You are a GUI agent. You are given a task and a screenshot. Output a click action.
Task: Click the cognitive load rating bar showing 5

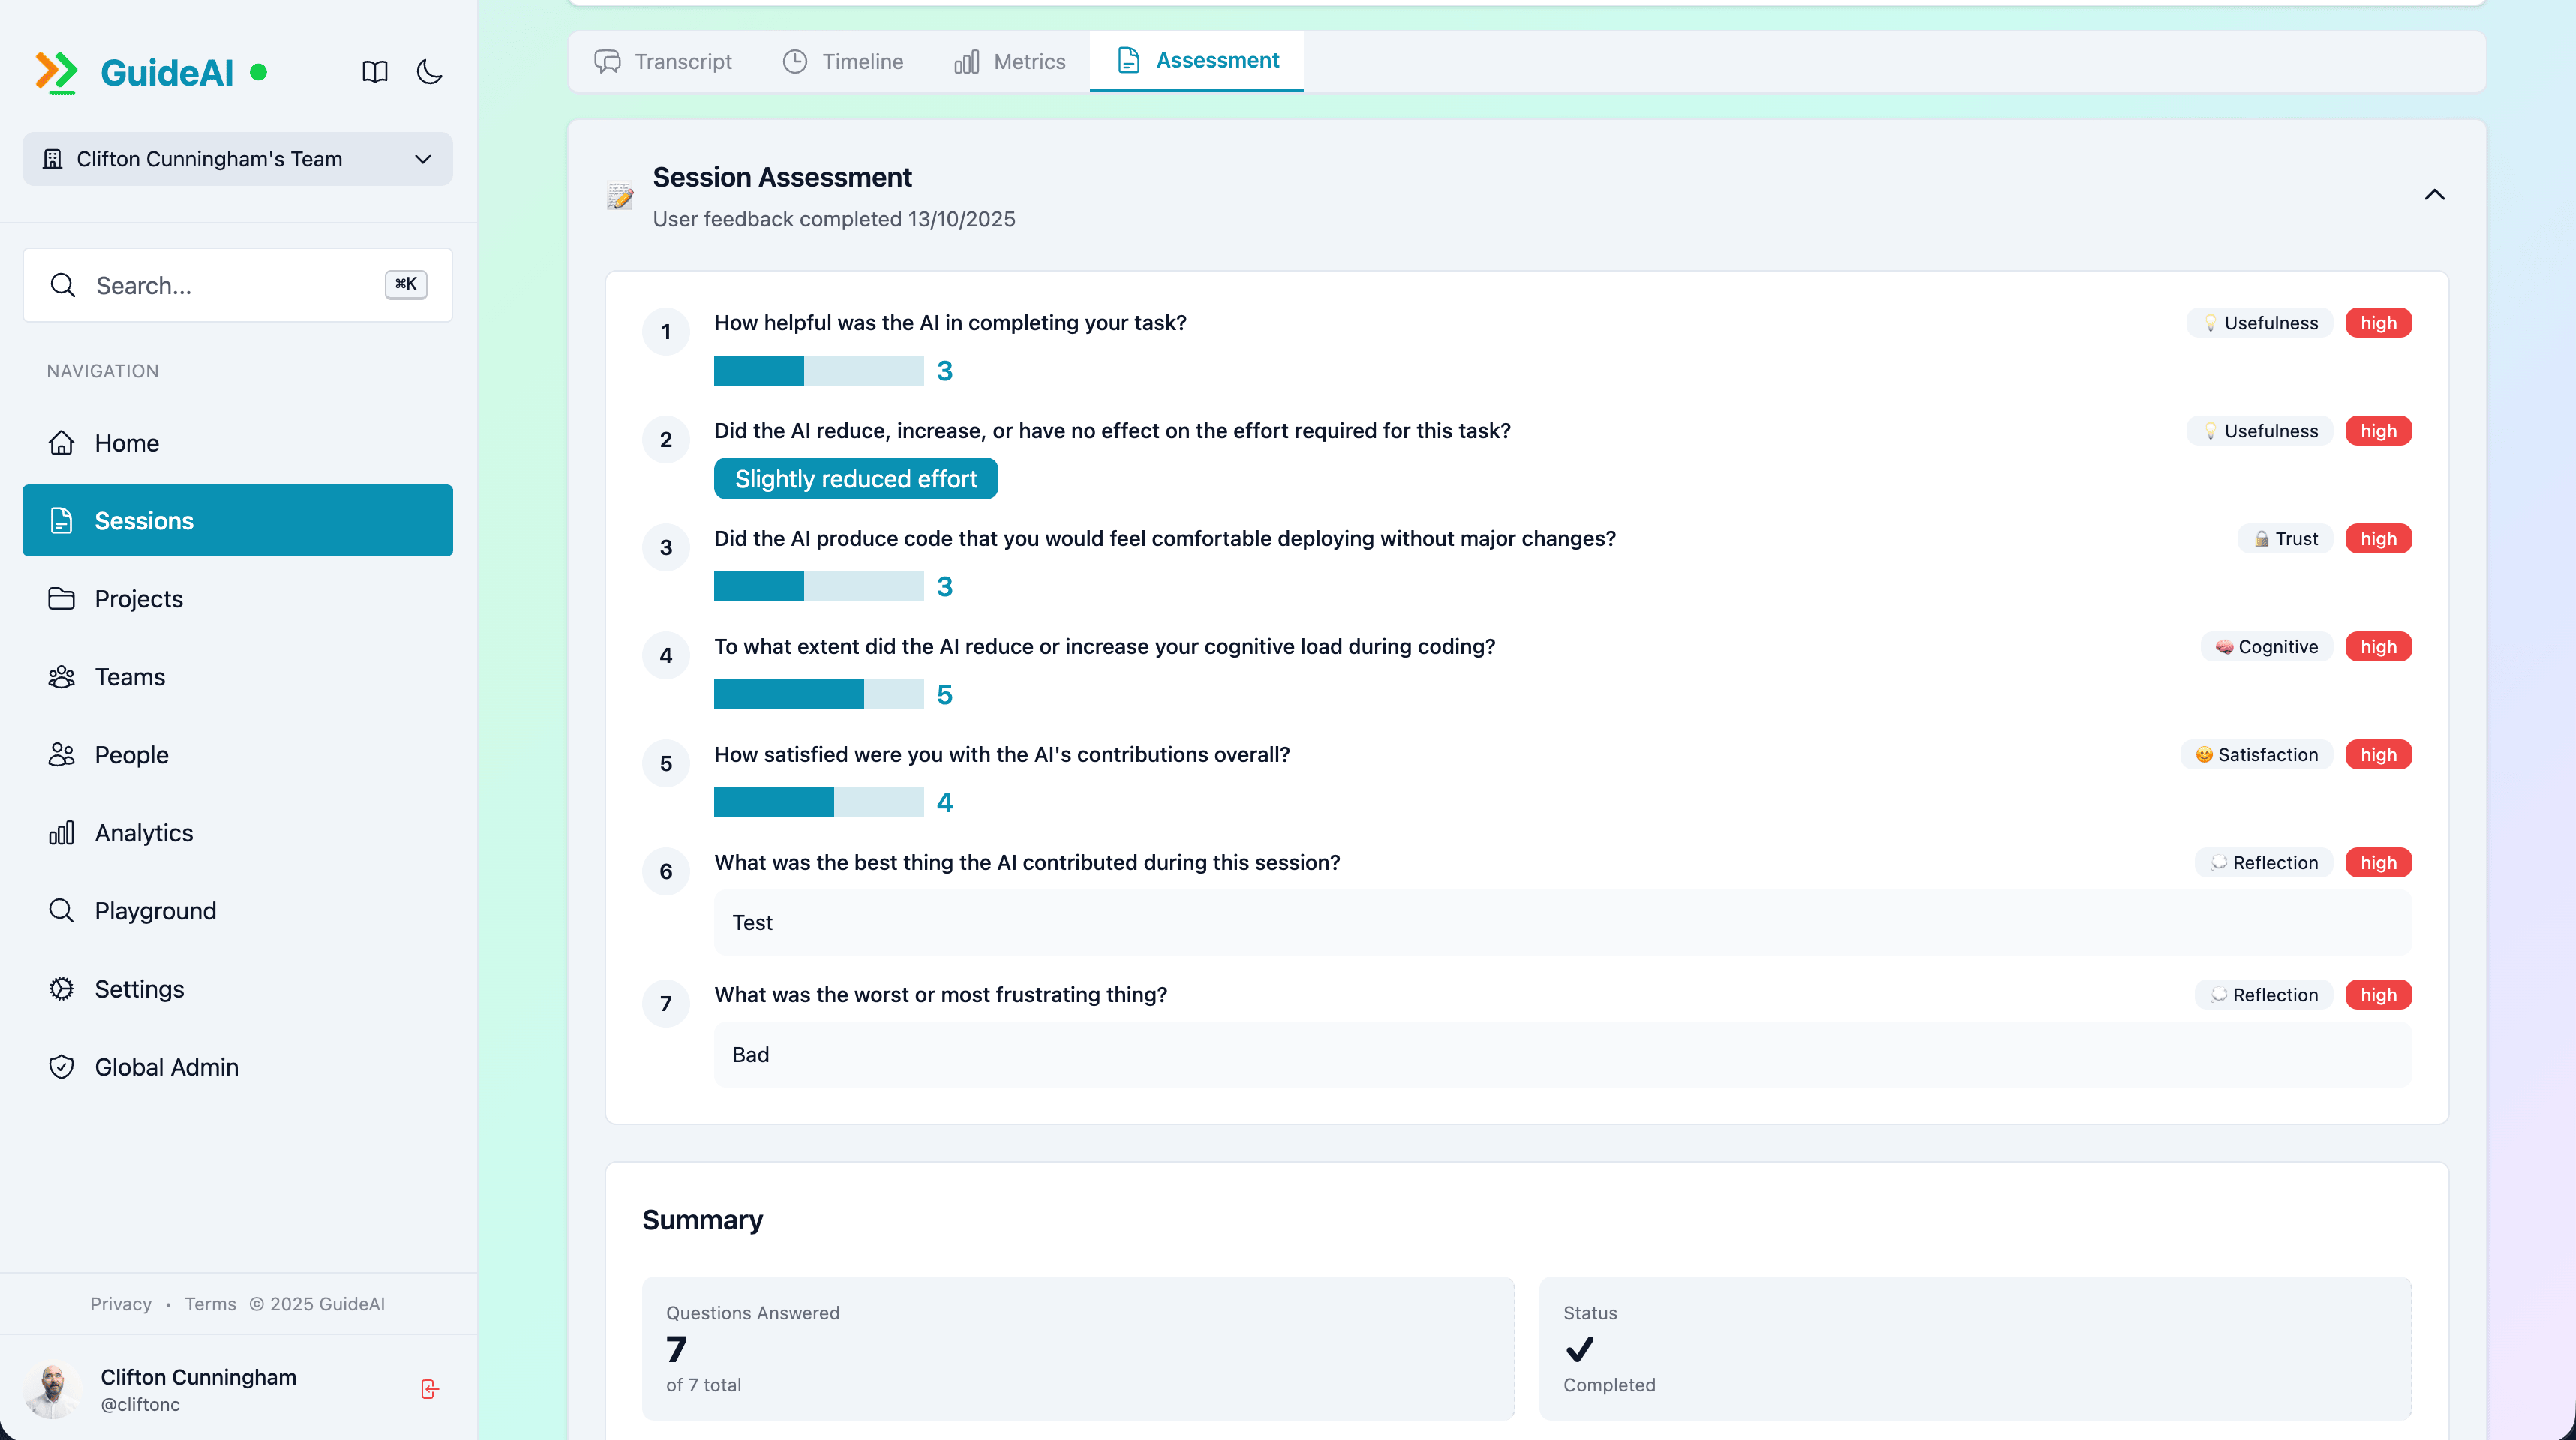(819, 694)
